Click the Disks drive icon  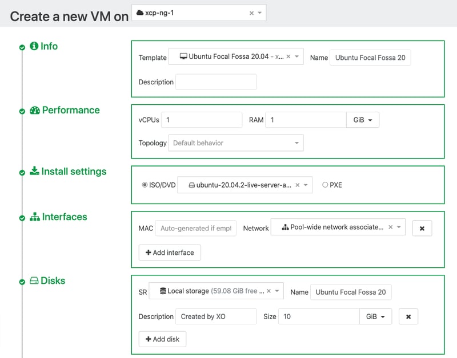tap(34, 281)
